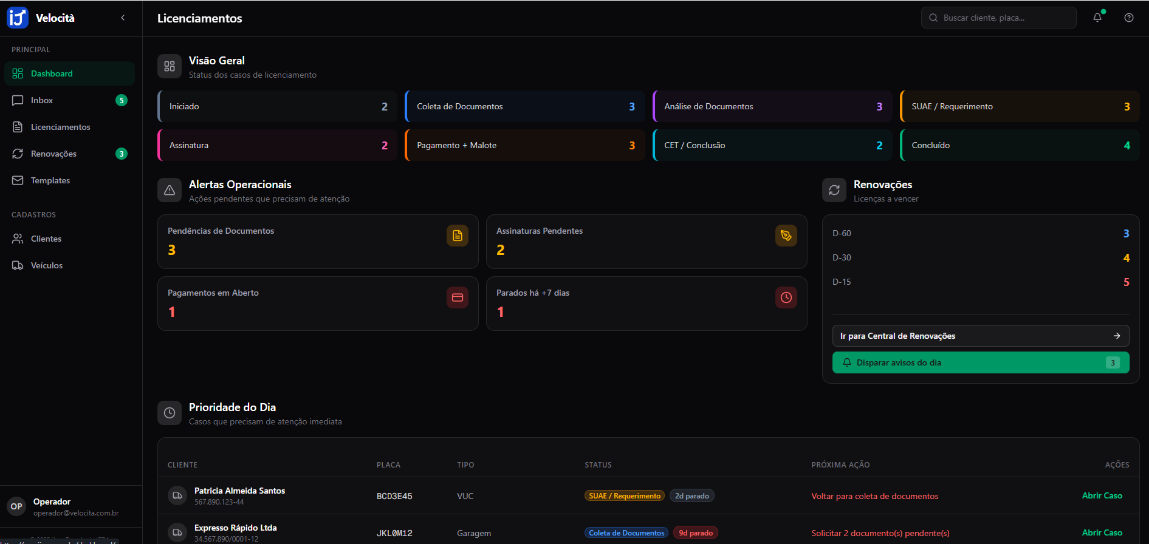The image size is (1149, 544).
Task: Open the Veículos section
Action: click(46, 265)
